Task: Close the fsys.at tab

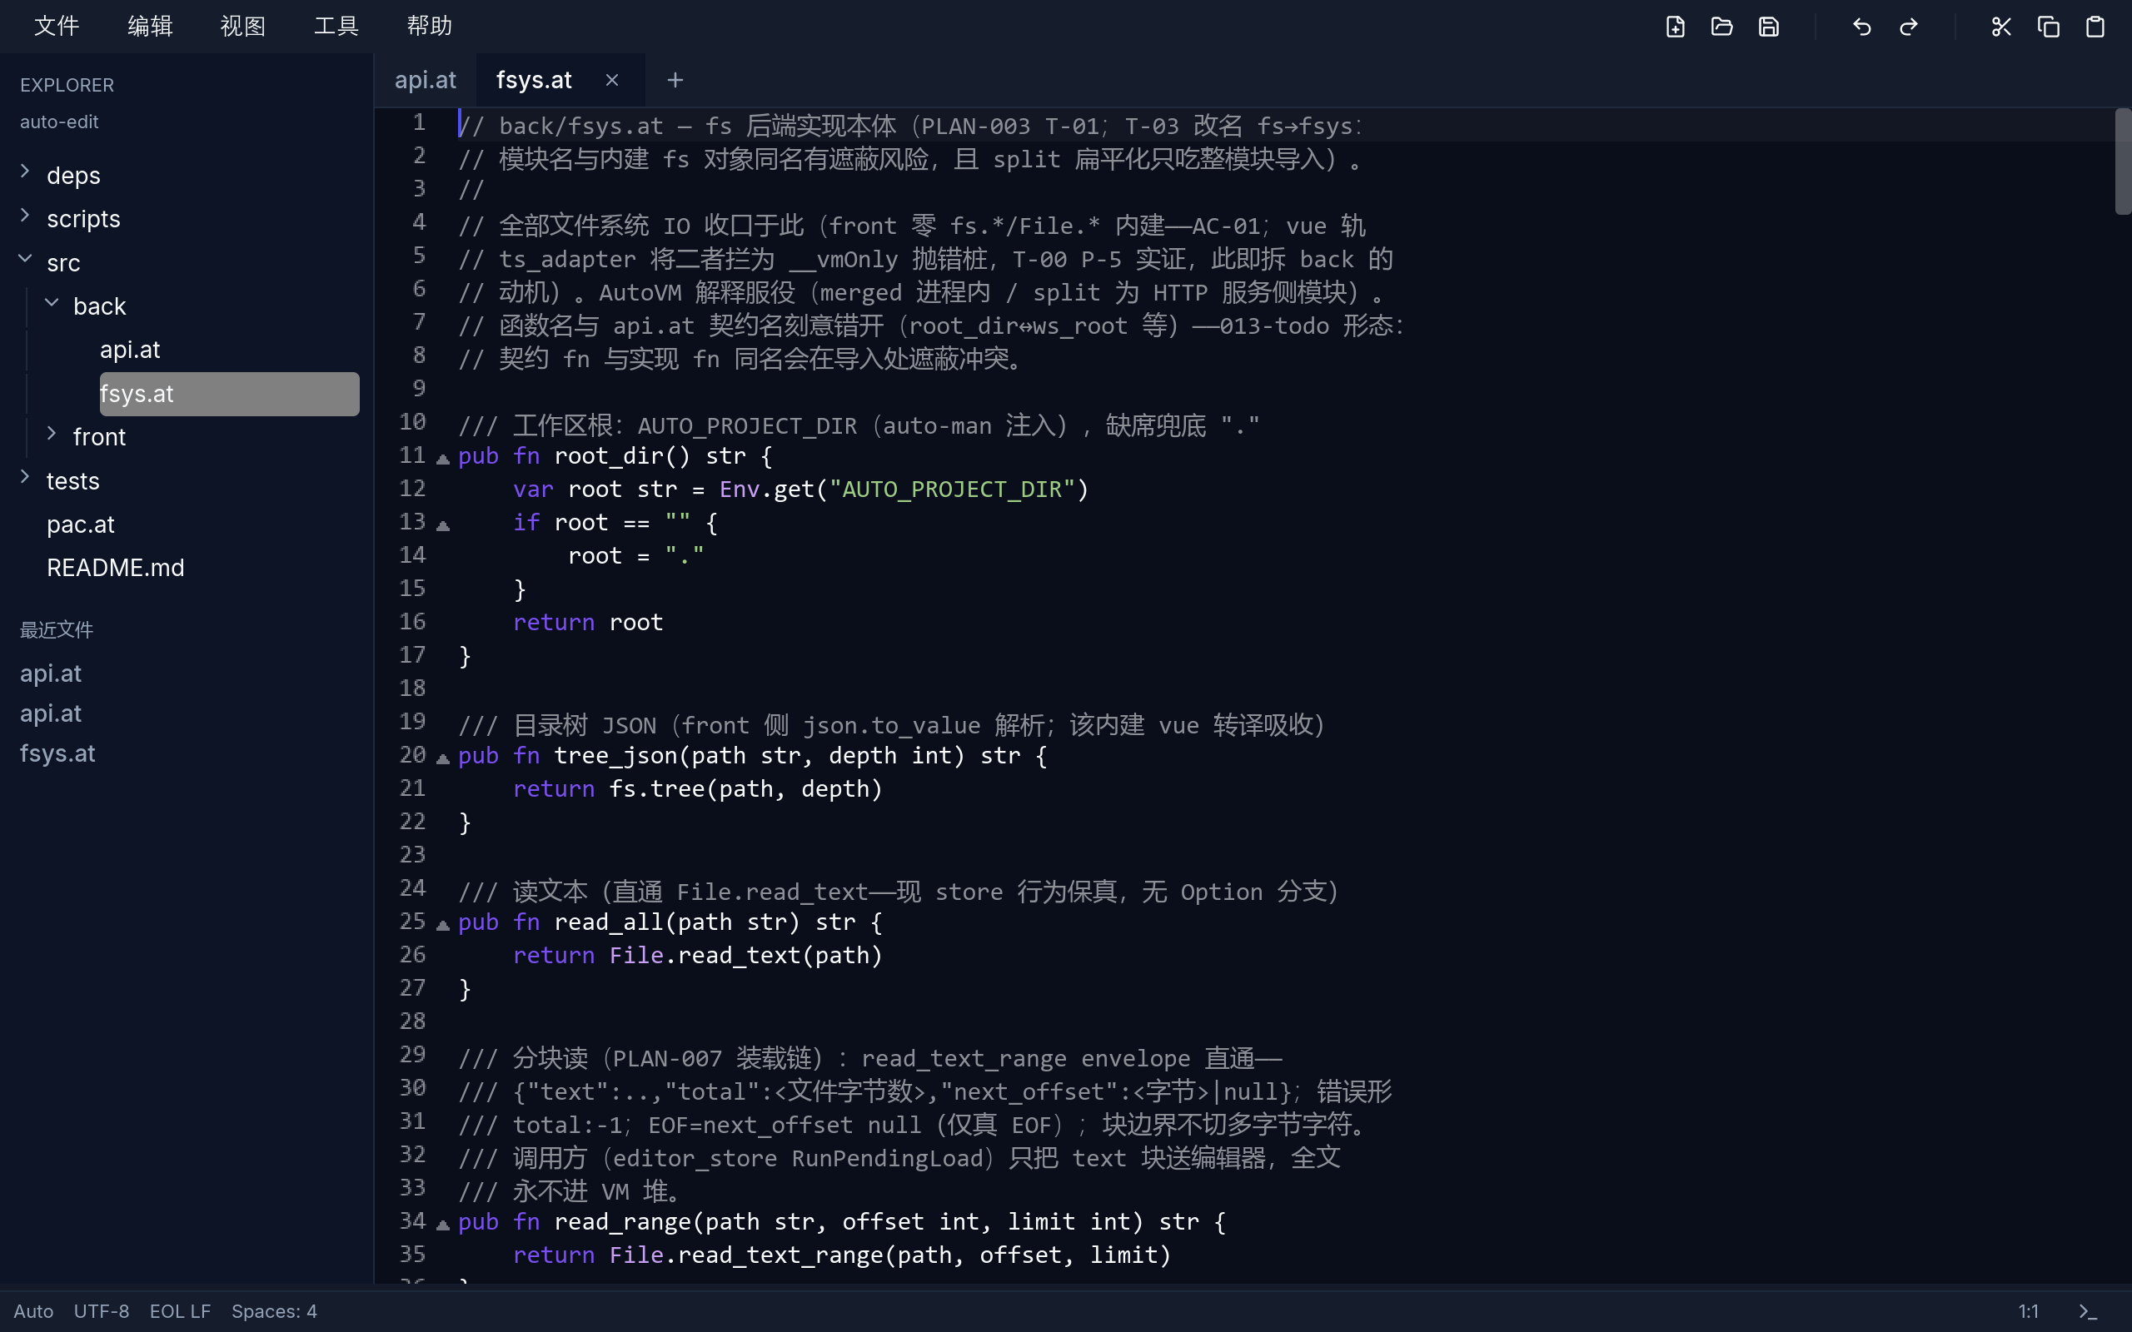Action: pos(612,80)
